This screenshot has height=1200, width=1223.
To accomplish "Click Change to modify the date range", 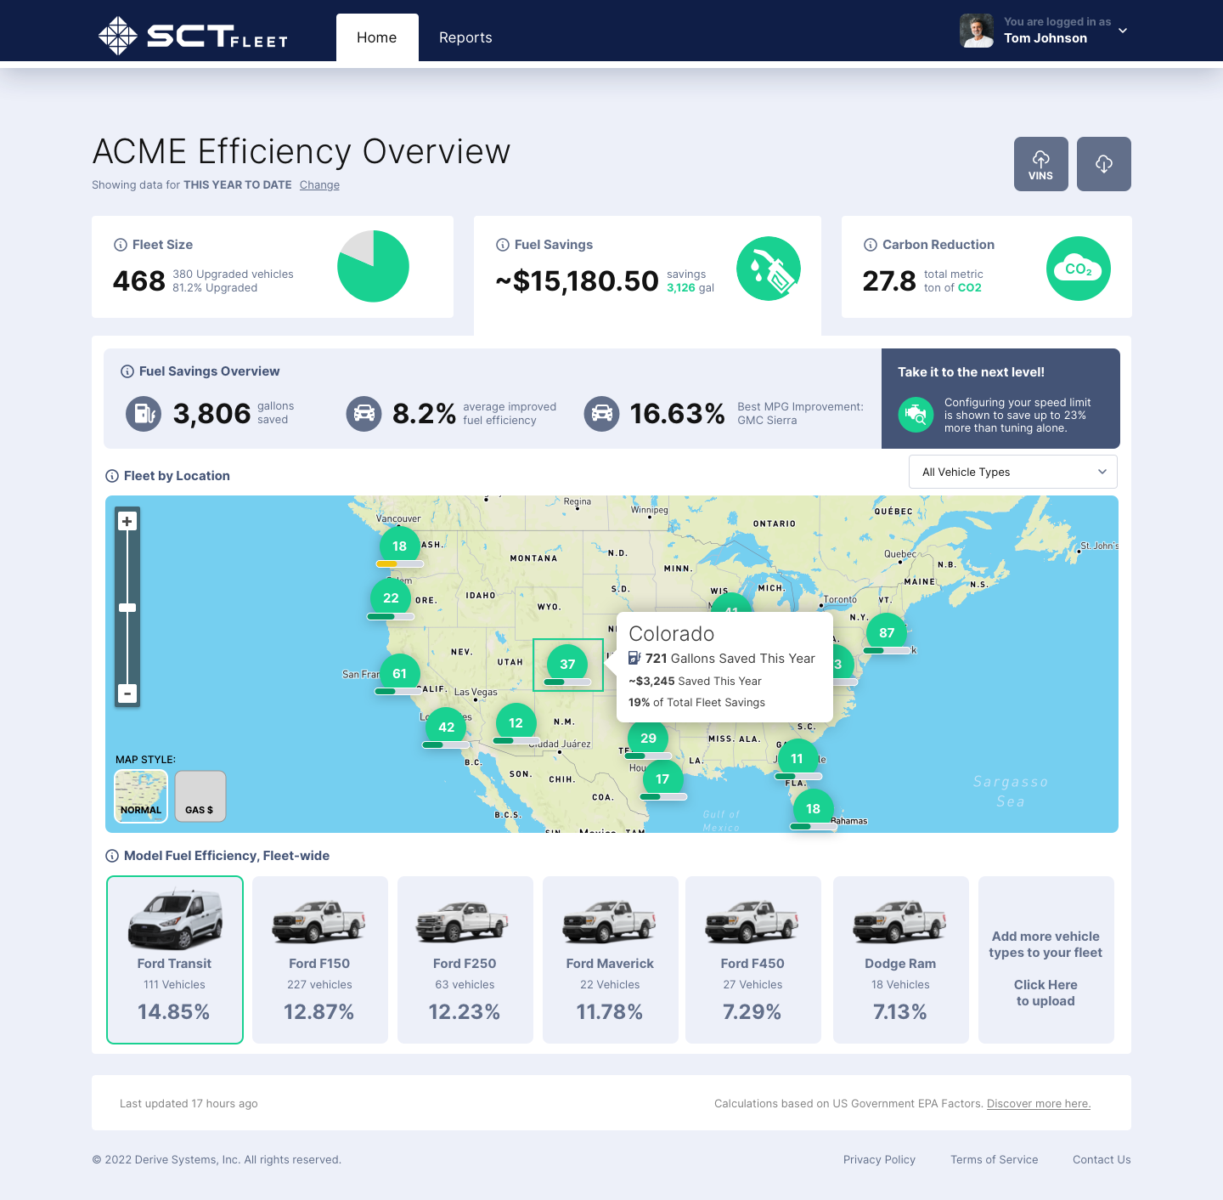I will 319,184.
